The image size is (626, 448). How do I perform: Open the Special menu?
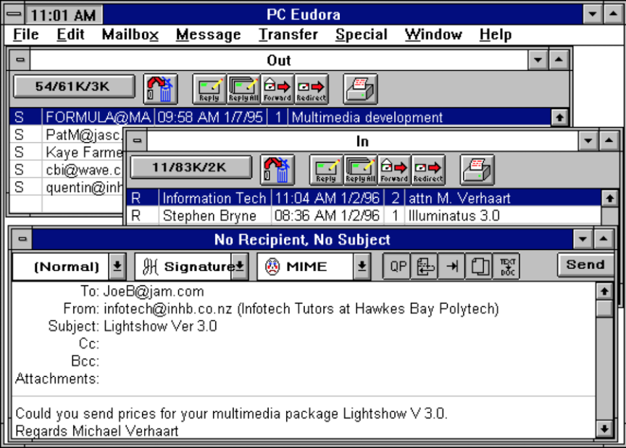point(362,35)
